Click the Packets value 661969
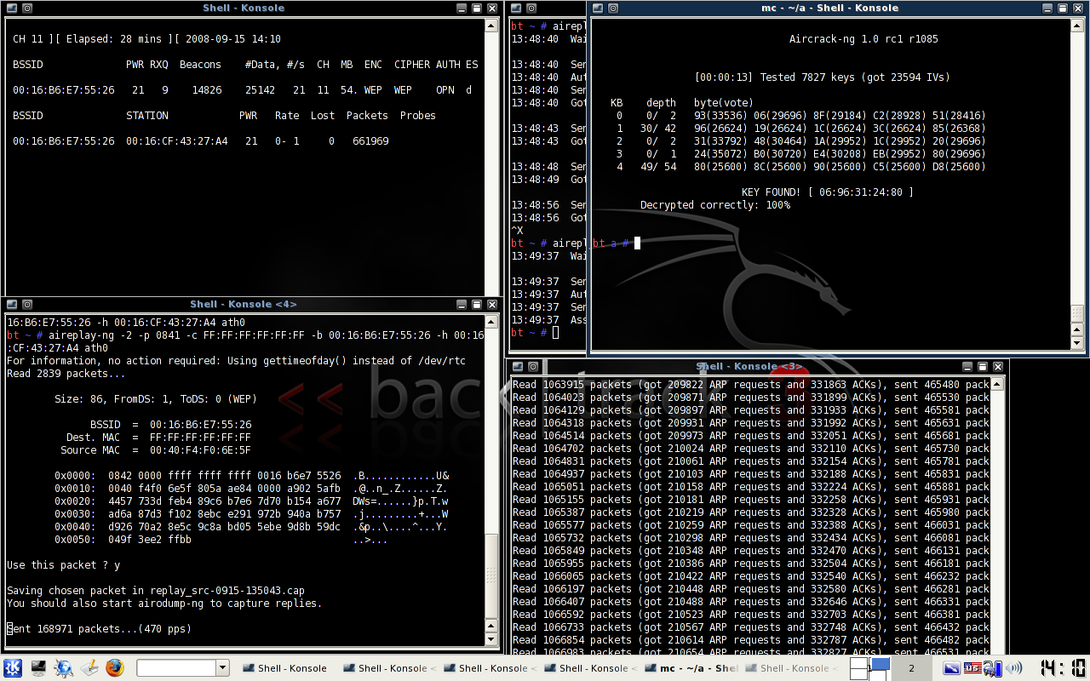This screenshot has width=1090, height=681. (370, 141)
